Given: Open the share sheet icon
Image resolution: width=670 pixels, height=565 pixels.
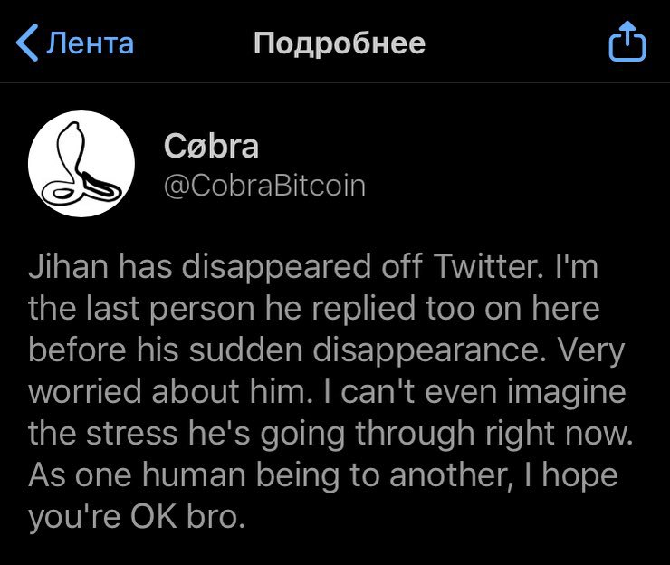Looking at the screenshot, I should point(627,41).
